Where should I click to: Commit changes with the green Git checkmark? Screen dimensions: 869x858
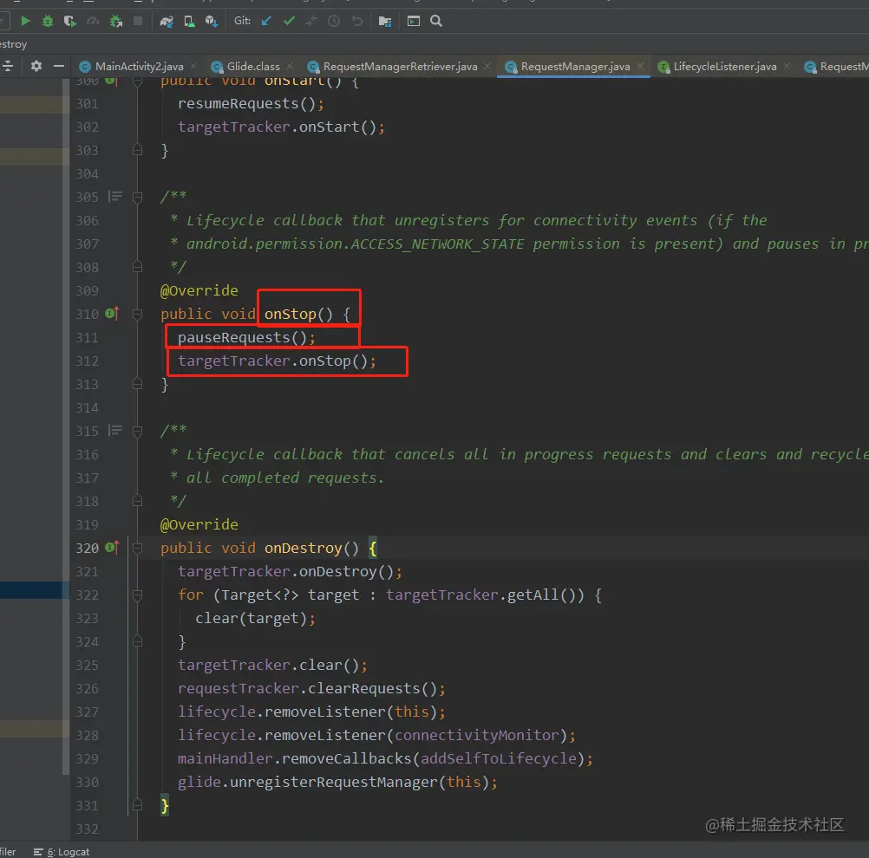point(289,21)
